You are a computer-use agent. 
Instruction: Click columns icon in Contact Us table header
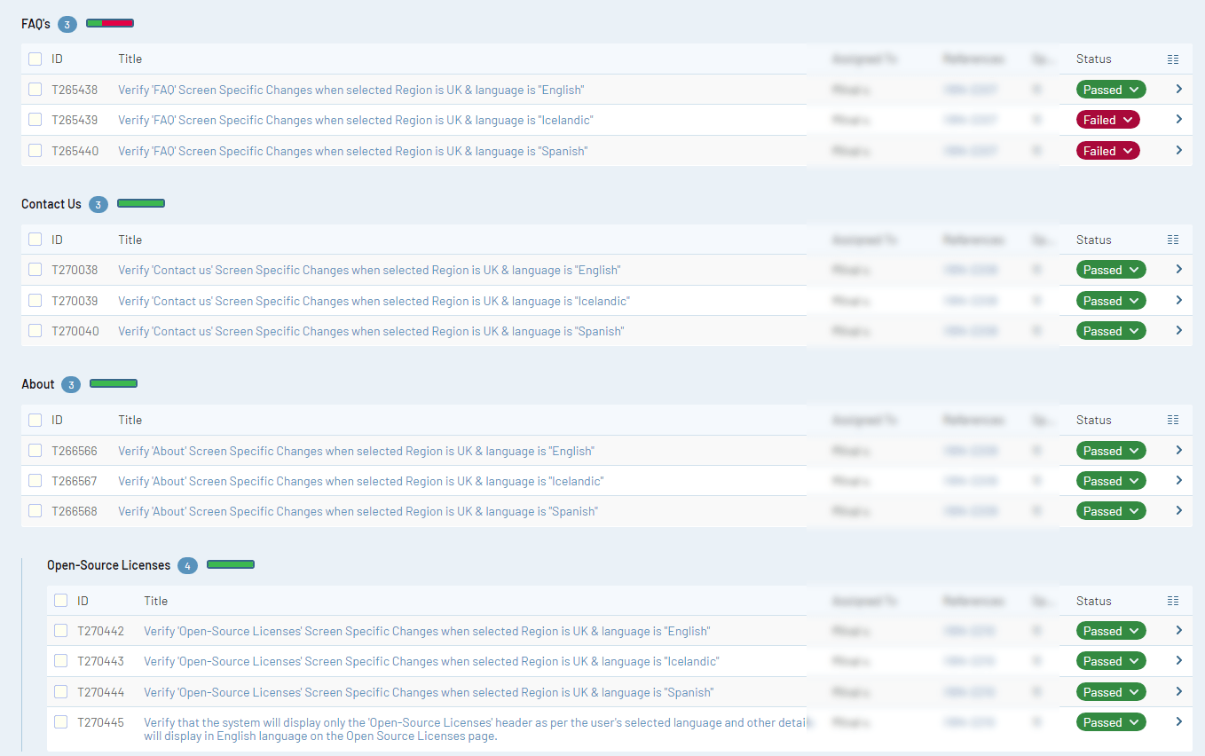pyautogui.click(x=1173, y=240)
